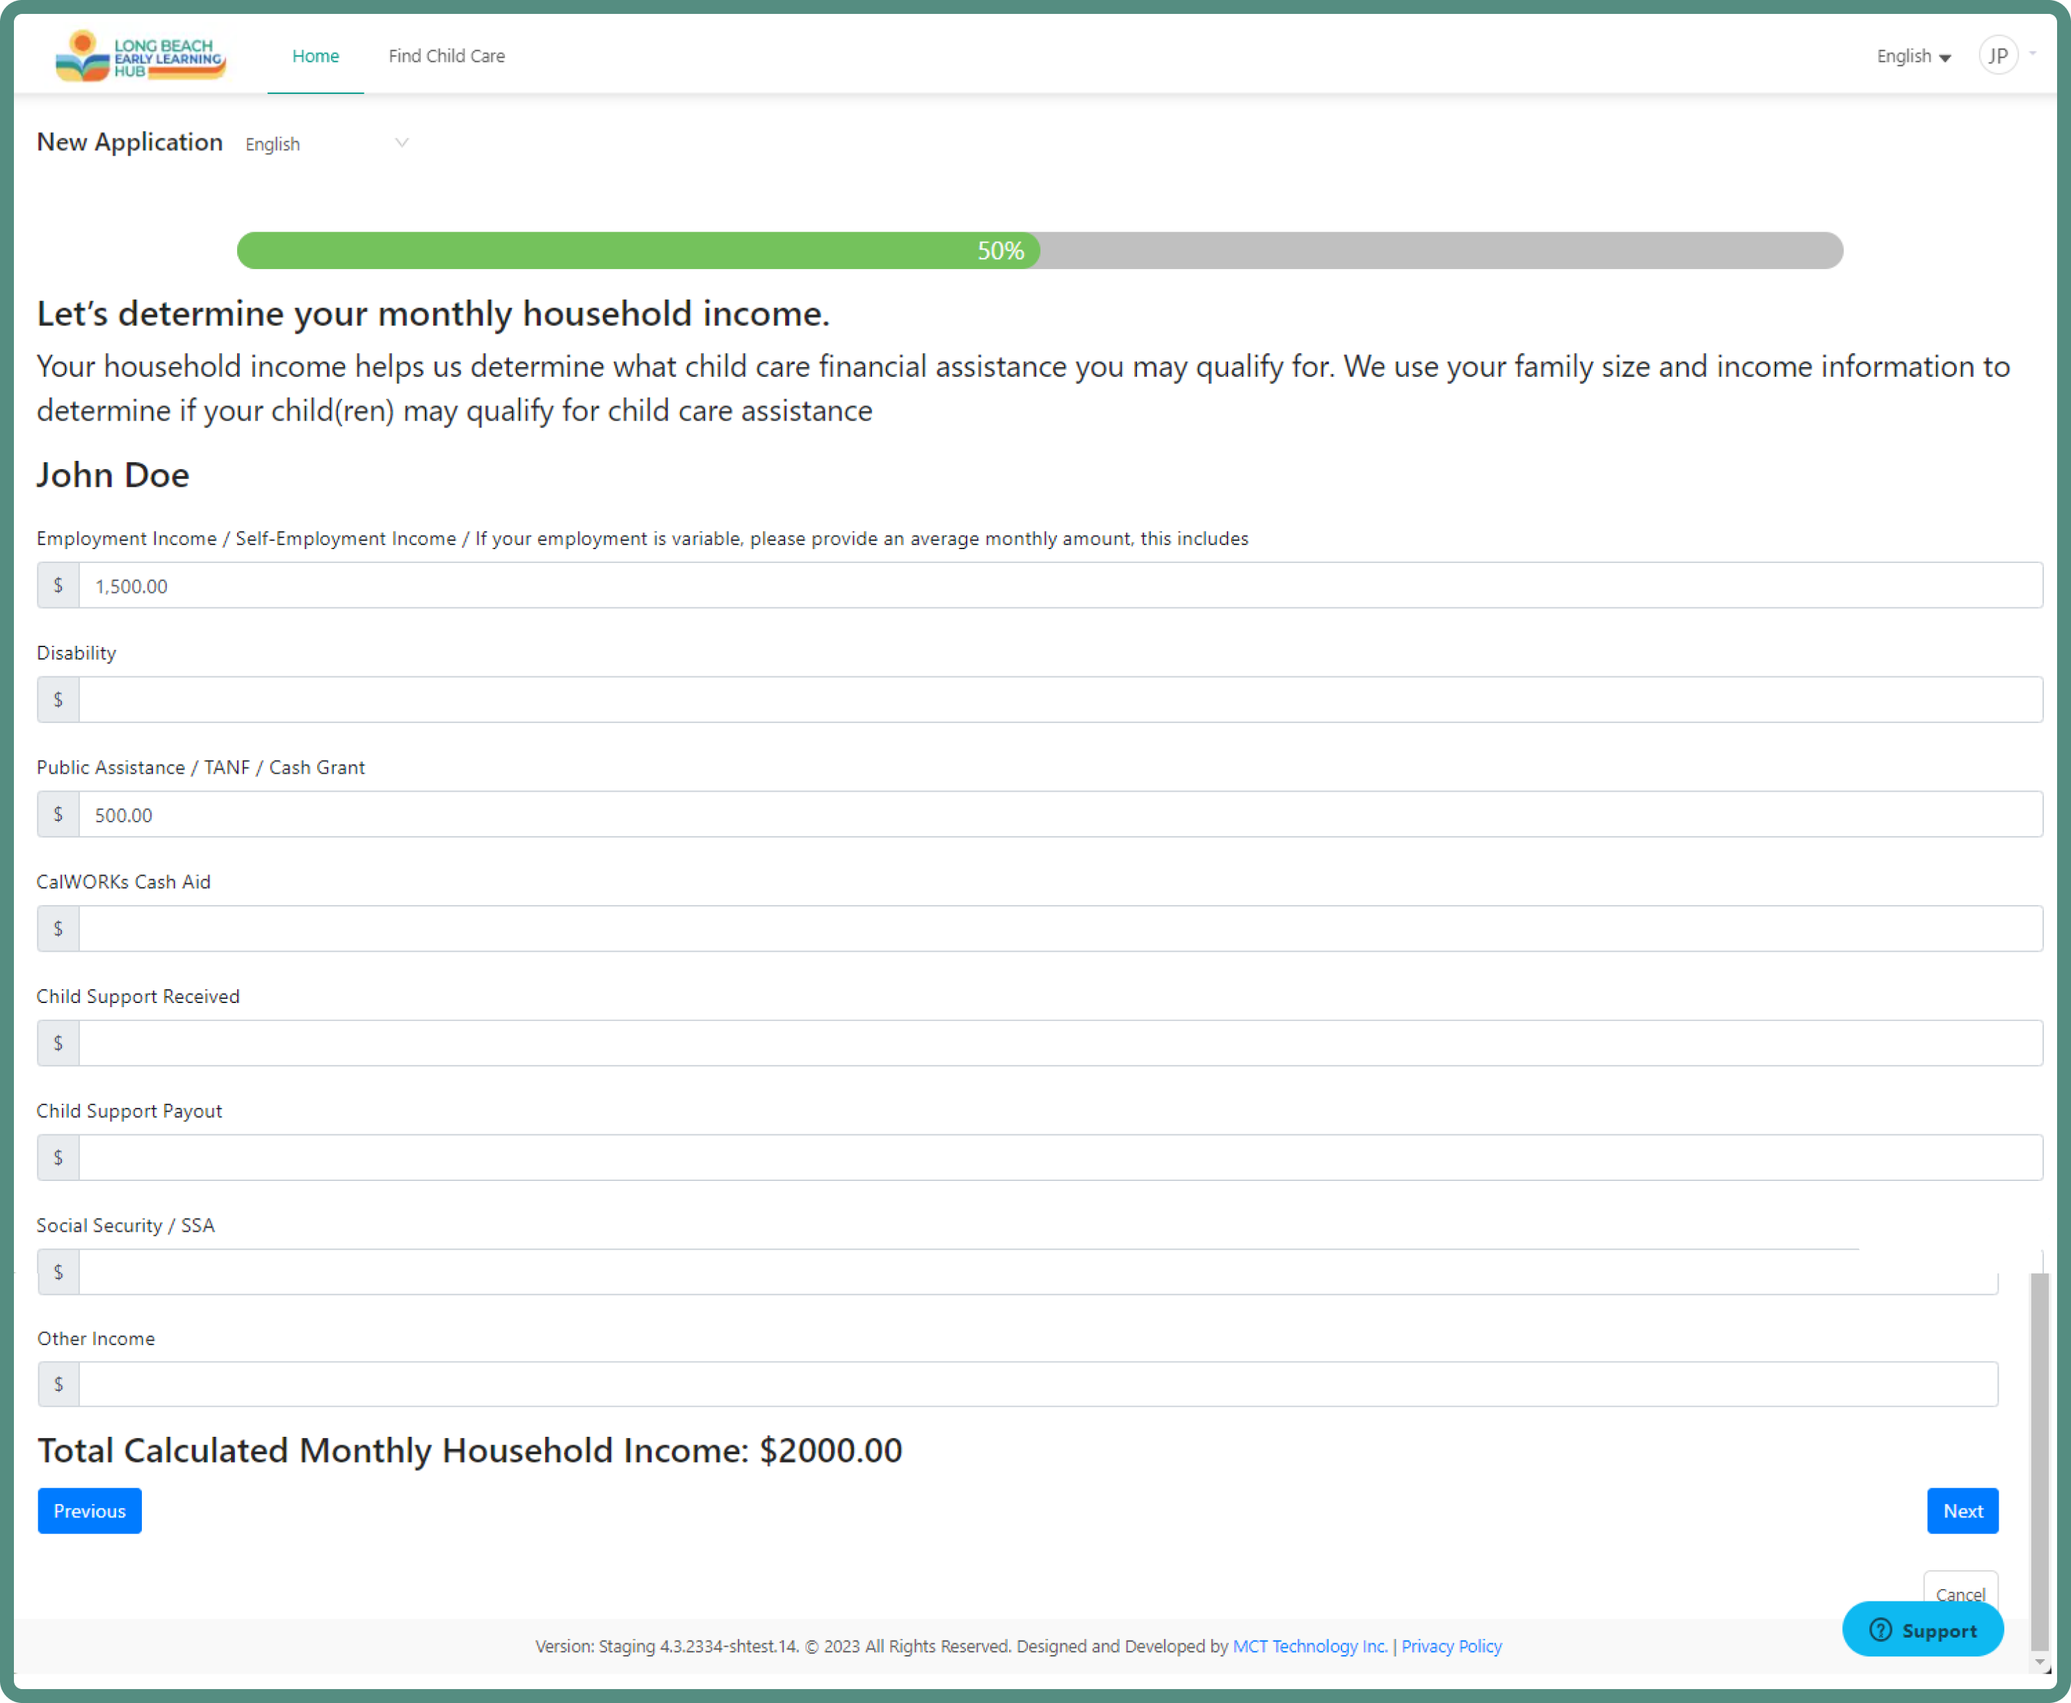Click the Disability amount field
2071x1703 pixels.
pos(1060,699)
